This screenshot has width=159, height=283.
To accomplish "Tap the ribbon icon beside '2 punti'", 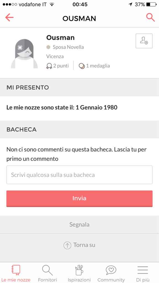I will click(x=49, y=66).
